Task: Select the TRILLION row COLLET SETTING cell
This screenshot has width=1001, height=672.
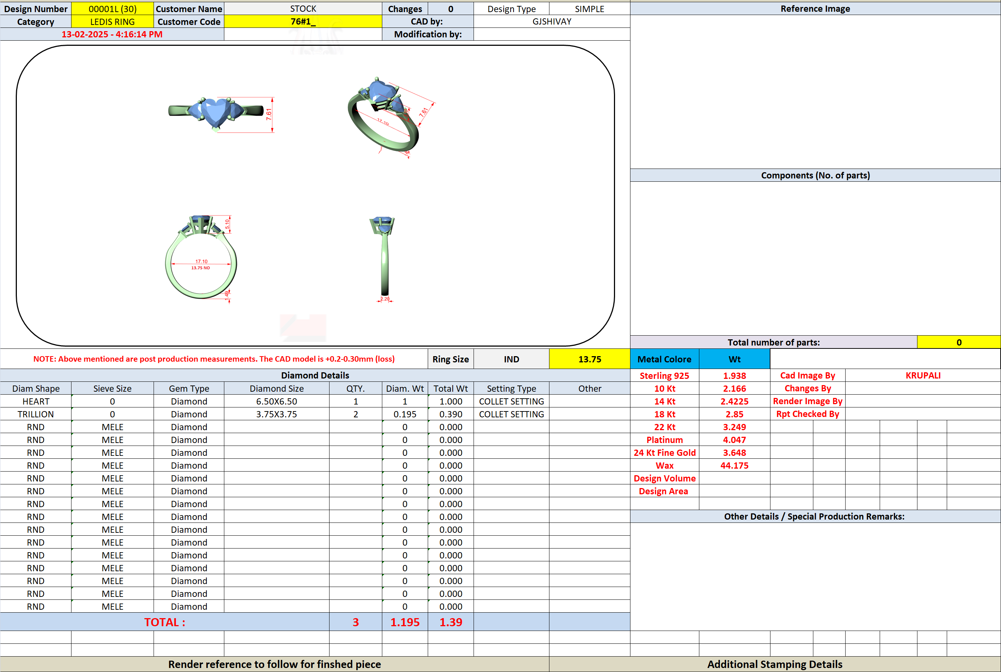Action: point(511,414)
